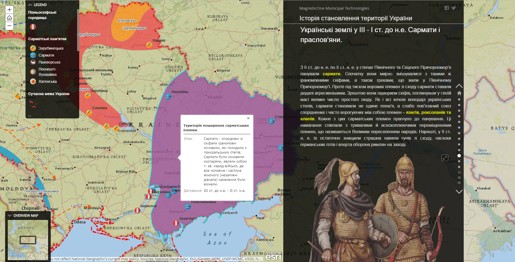
Task: Click Sarmatian marker at Лихачівка
Action: [168, 96]
